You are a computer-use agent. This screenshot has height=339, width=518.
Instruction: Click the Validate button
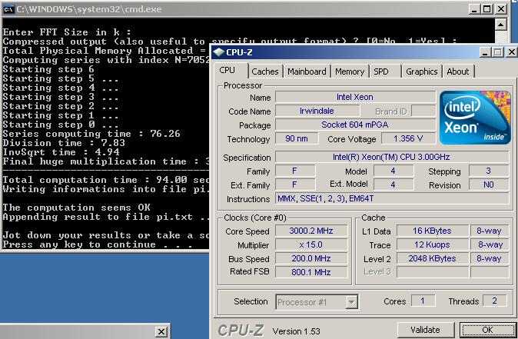(x=425, y=330)
